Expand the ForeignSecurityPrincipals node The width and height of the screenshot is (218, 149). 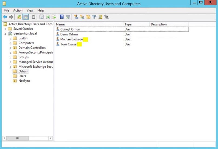10,53
